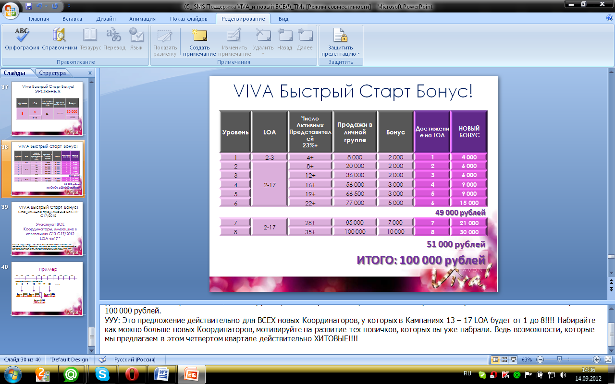Open Защитить презентацию protection menu

(x=341, y=42)
